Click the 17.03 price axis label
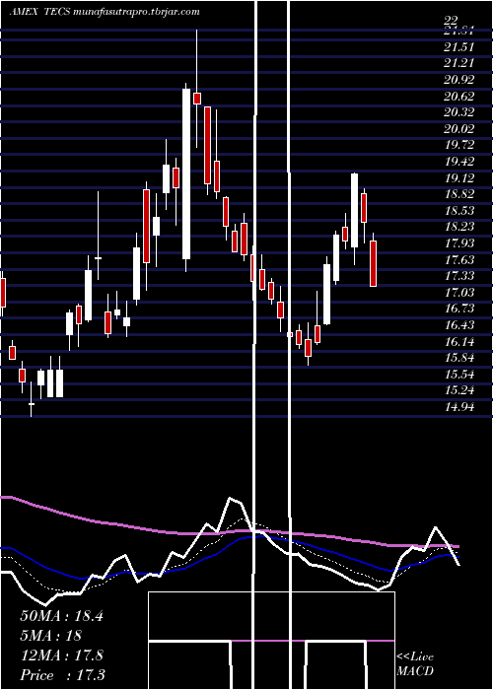 pos(458,292)
